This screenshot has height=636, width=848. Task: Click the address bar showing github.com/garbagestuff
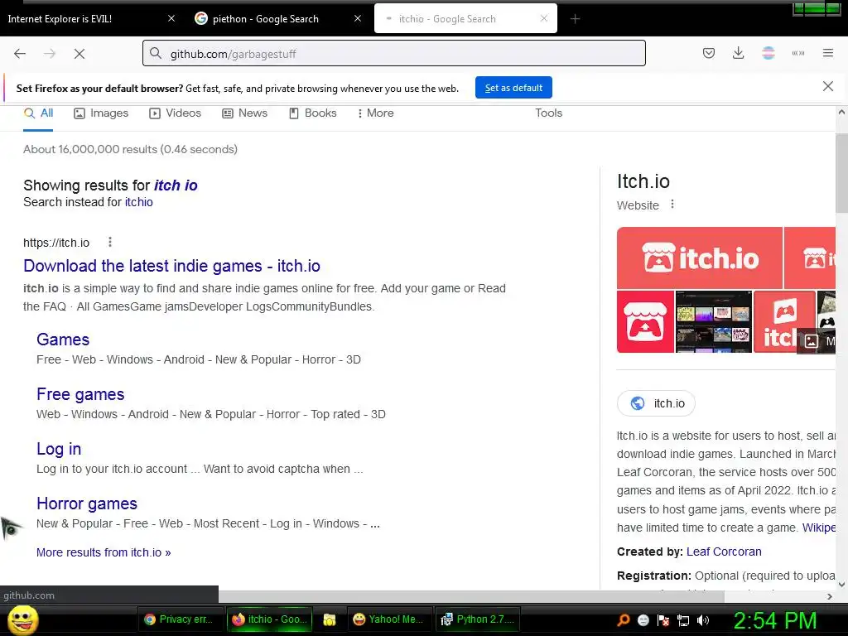[393, 53]
